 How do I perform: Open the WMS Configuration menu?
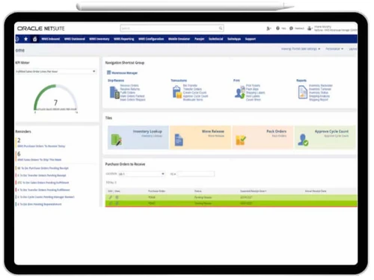click(x=151, y=39)
